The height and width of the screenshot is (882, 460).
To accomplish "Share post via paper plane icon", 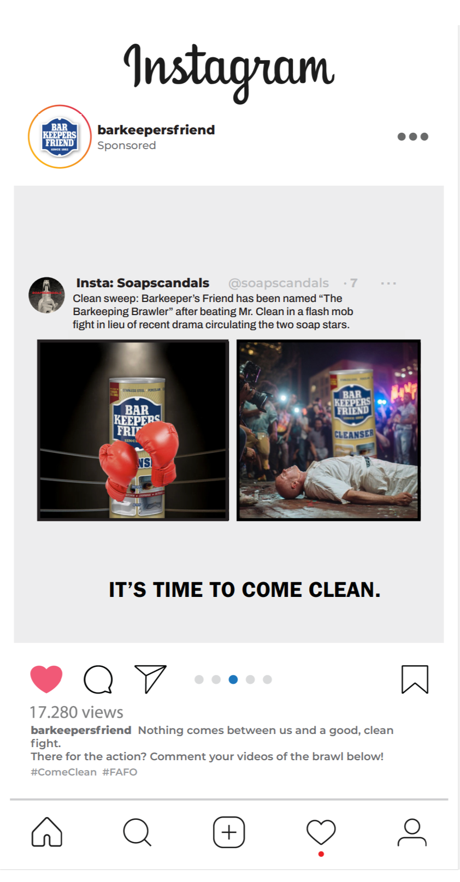I will 150,679.
